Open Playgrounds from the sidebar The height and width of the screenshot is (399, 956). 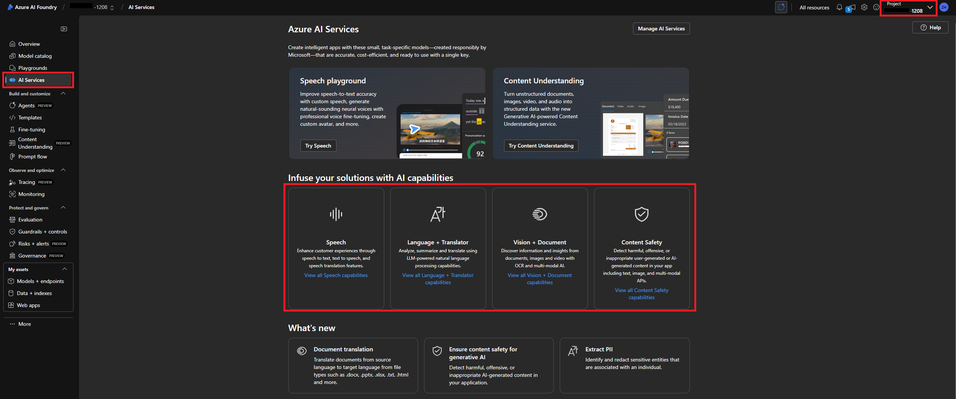(33, 68)
